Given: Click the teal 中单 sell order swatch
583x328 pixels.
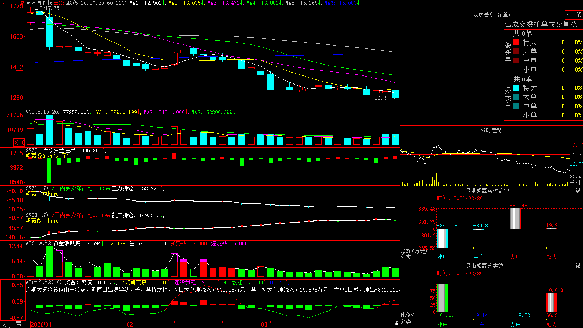Looking at the screenshot, I should pyautogui.click(x=516, y=106).
